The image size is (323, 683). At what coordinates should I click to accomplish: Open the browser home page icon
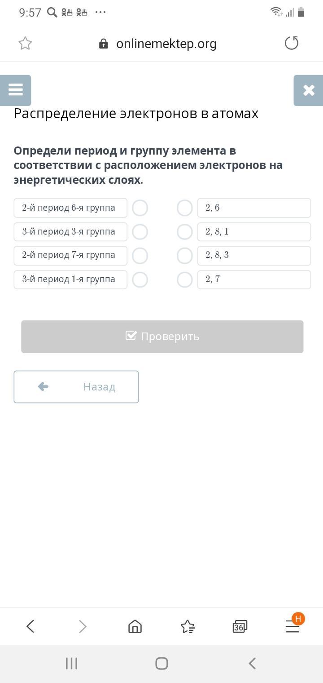coord(135,626)
